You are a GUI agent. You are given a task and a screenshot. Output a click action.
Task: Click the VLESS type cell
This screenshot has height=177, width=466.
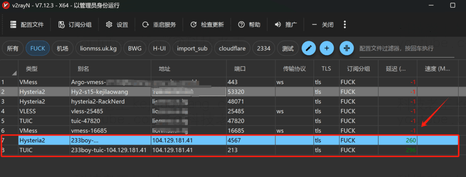(44, 111)
